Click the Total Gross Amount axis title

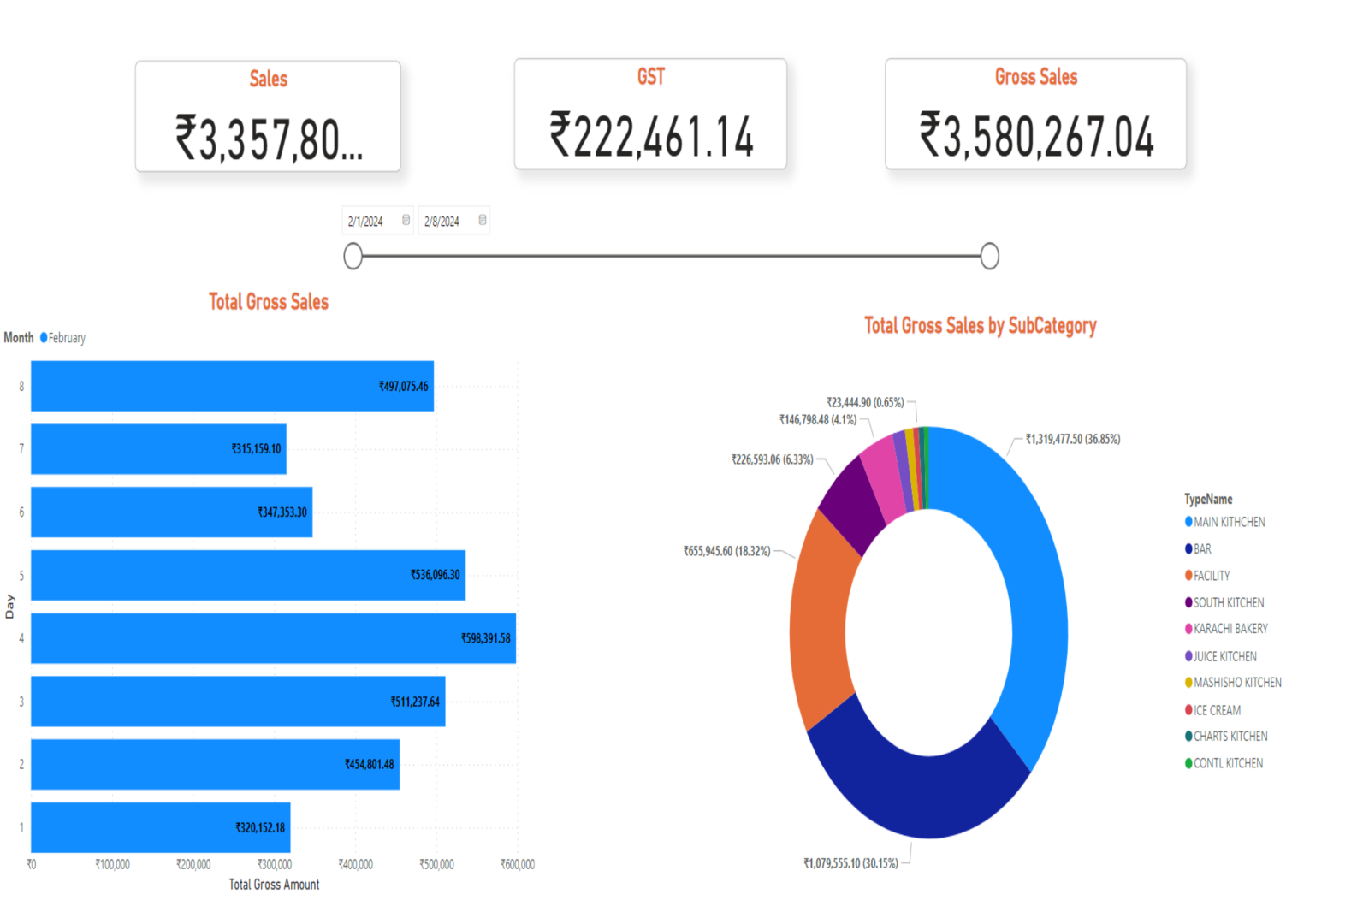[274, 885]
